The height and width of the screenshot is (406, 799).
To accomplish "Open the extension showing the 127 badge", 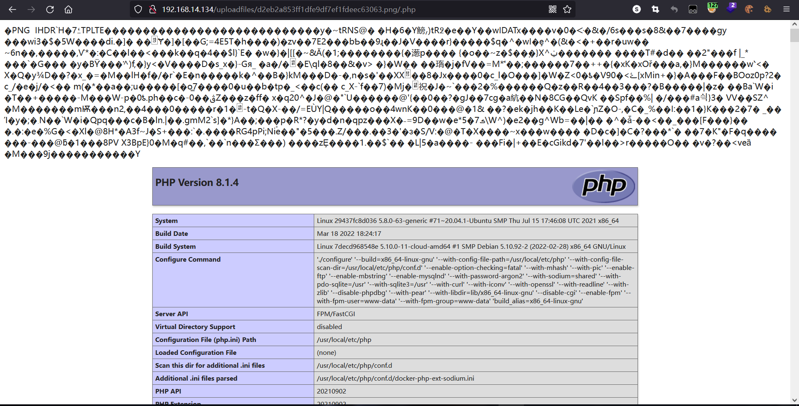I will (x=712, y=8).
